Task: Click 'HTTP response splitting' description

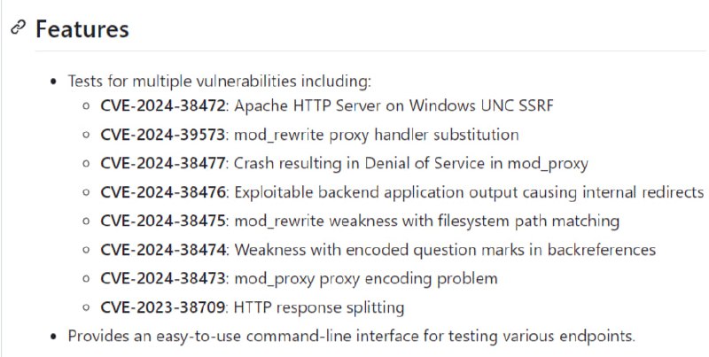Action: tap(319, 308)
